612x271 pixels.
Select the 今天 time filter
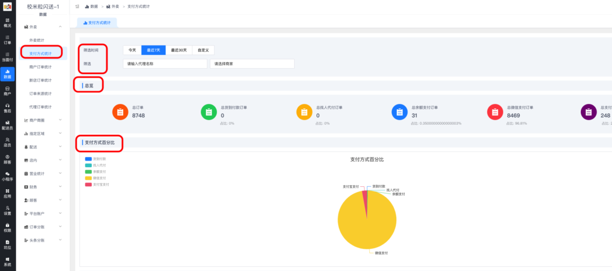point(132,50)
